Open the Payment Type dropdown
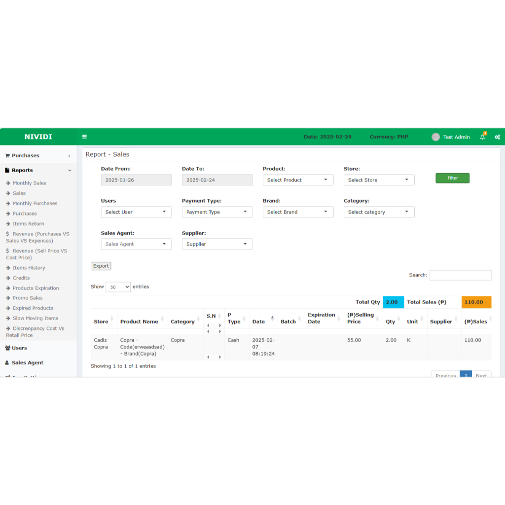505x505 pixels. coord(216,212)
